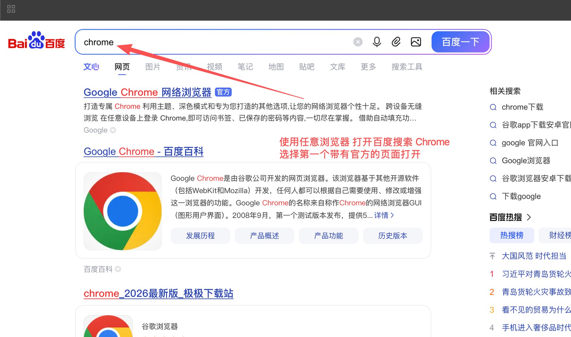Open hot search 青岛货轮火灾事故致

click(536, 292)
